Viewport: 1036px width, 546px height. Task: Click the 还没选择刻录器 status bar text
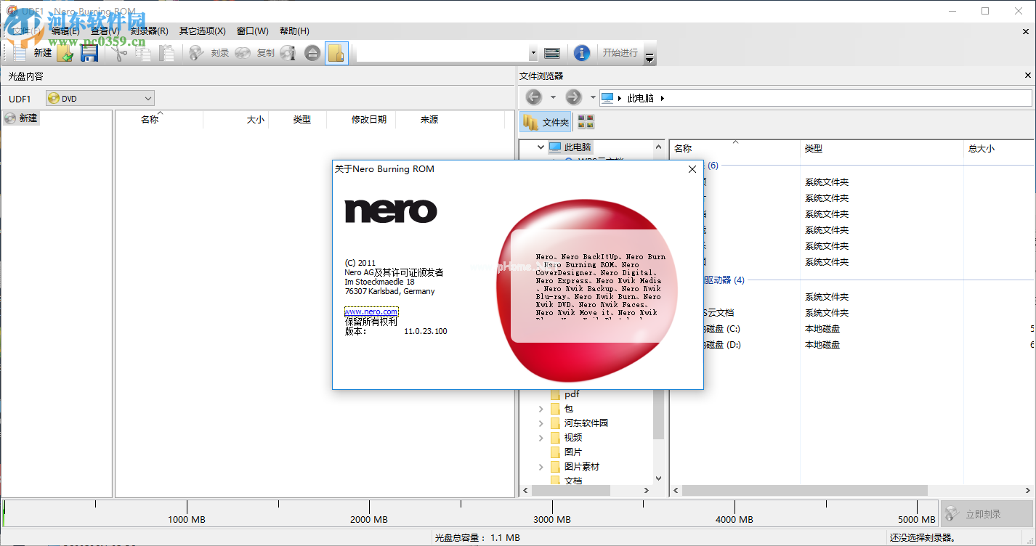[x=923, y=538]
